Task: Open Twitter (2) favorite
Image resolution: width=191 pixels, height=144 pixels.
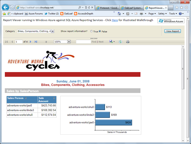Action: pos(52,14)
